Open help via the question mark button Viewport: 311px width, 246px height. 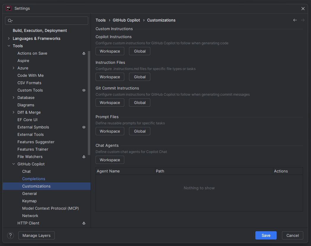pos(10,235)
